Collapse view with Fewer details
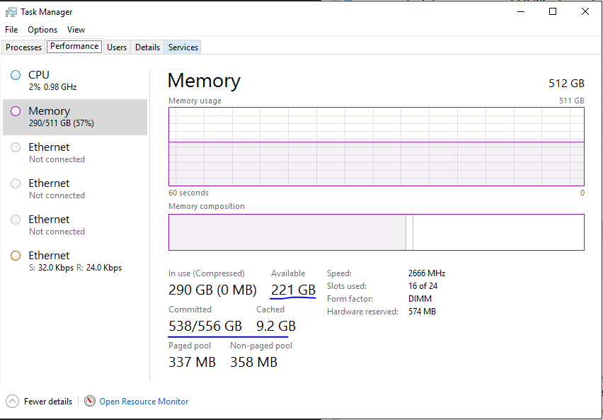This screenshot has width=603, height=420. coord(48,402)
